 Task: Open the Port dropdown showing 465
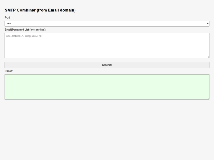107,24
